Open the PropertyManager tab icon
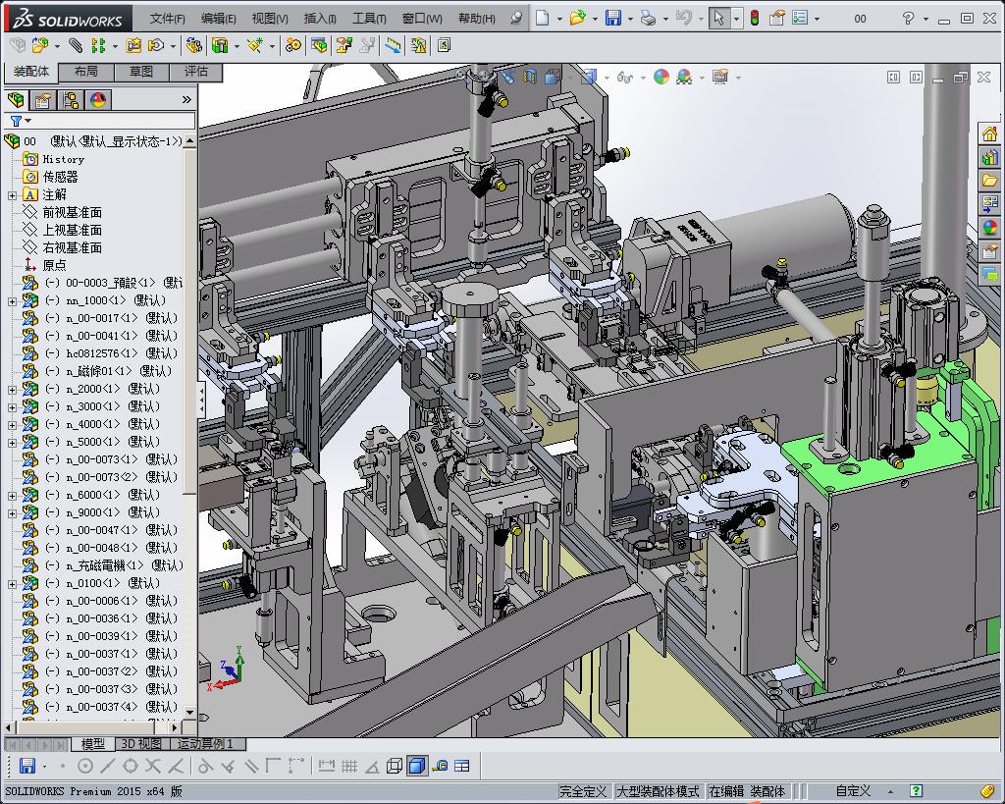 tap(43, 100)
